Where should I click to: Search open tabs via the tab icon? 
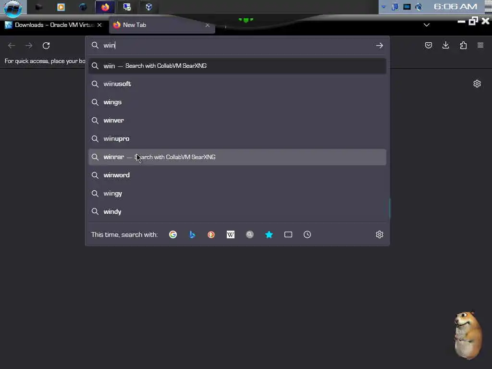288,234
